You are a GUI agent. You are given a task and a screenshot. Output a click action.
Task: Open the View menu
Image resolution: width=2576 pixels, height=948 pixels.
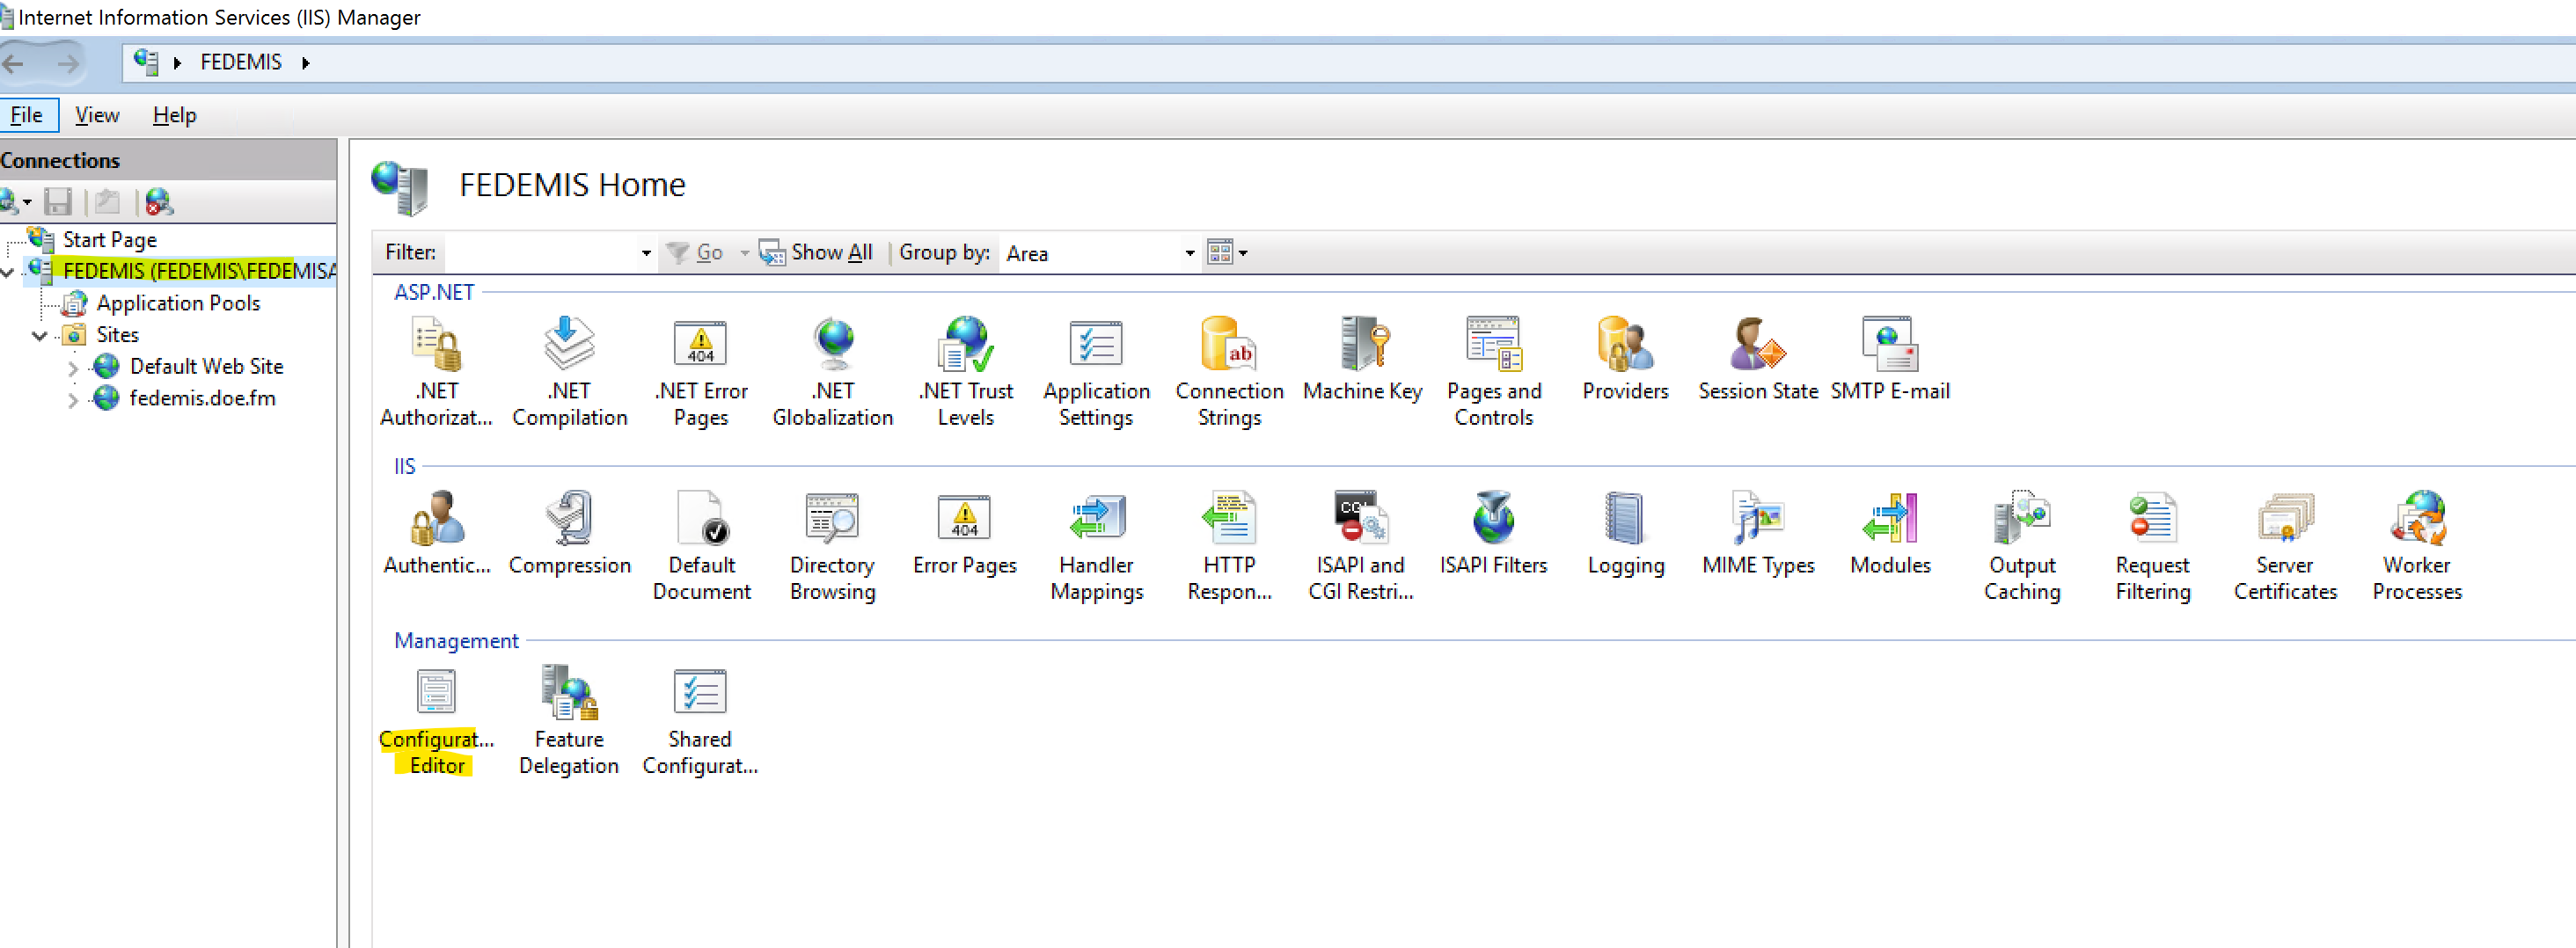click(97, 116)
